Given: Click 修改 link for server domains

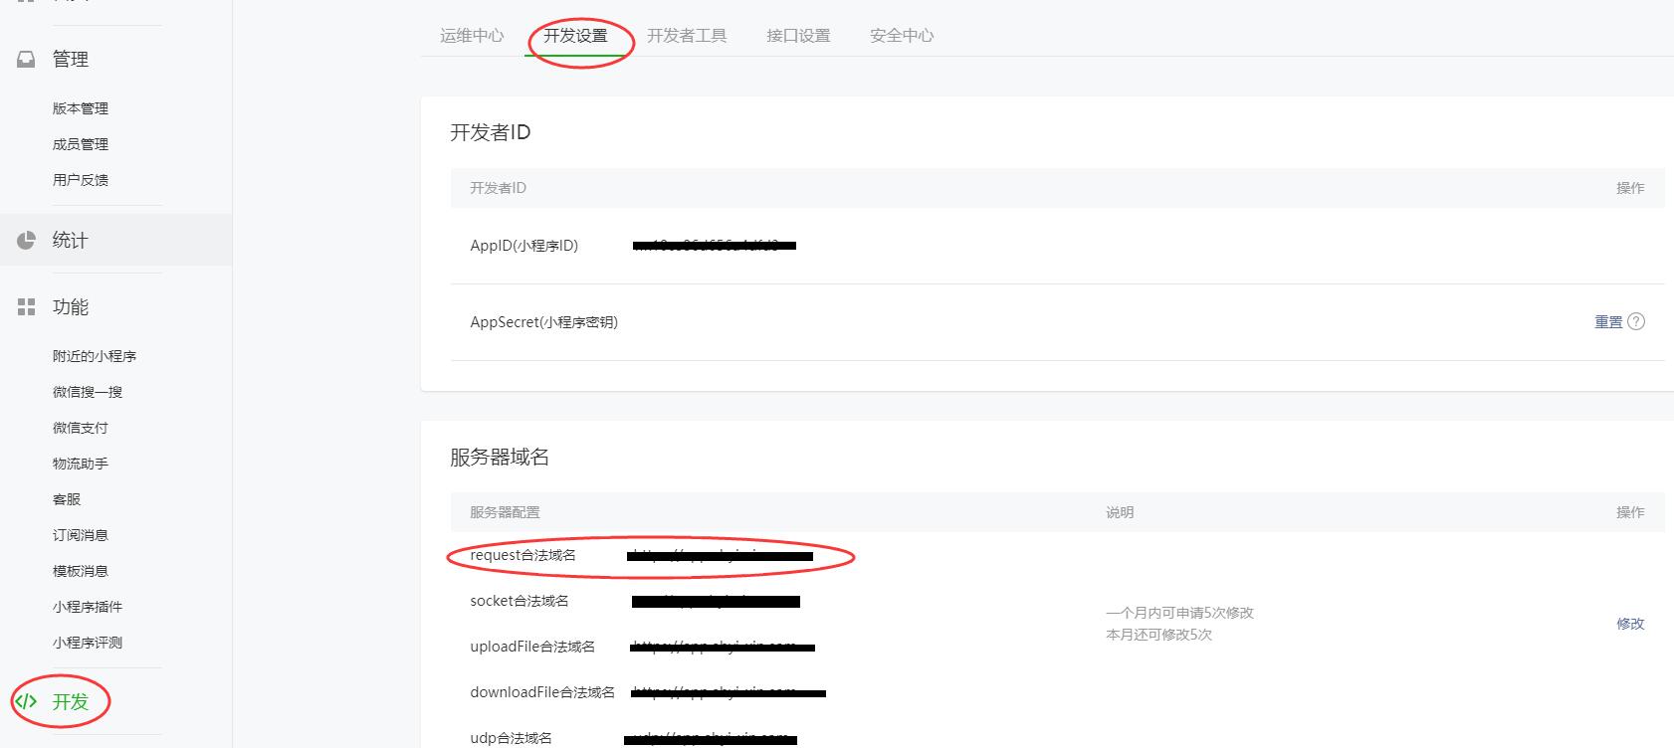Looking at the screenshot, I should (x=1630, y=624).
